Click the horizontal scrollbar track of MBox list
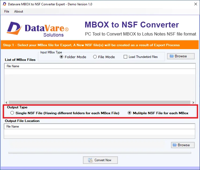200x170 pixels. (100, 102)
